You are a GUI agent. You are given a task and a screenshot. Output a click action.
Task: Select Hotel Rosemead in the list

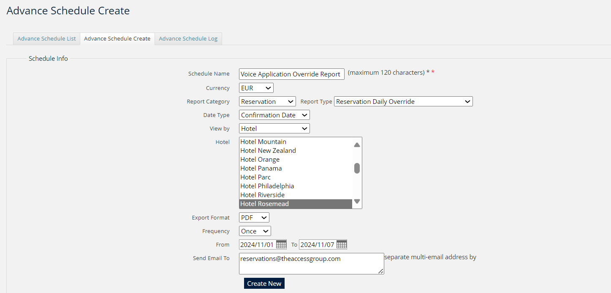pos(296,204)
